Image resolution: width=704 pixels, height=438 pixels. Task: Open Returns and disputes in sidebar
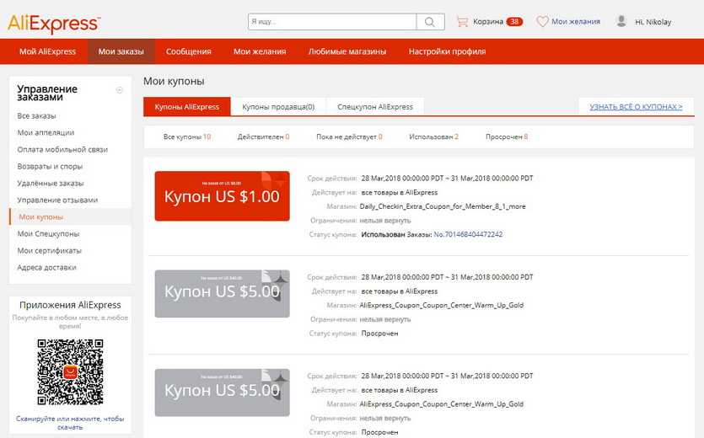coord(50,166)
